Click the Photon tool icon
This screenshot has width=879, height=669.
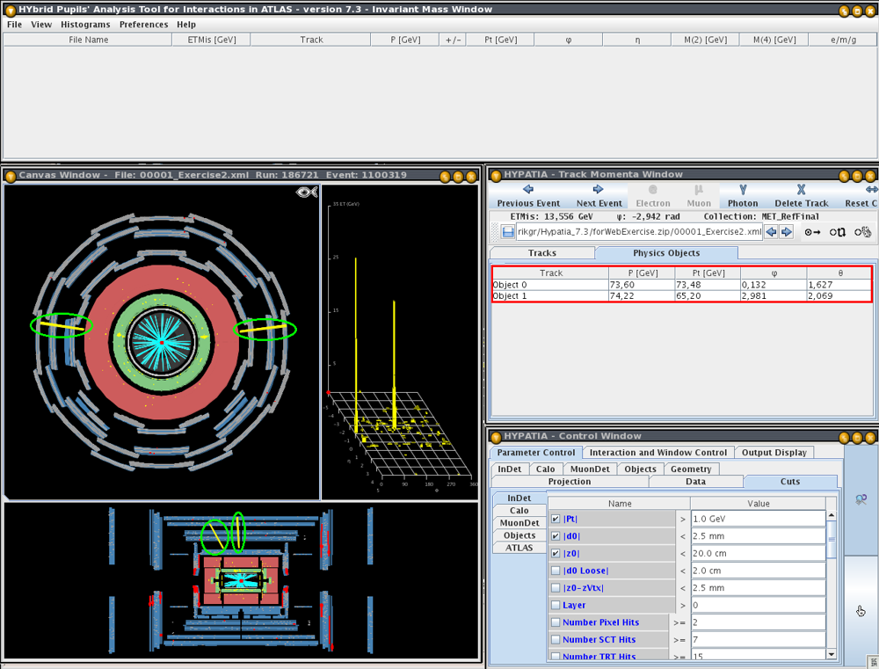742,195
